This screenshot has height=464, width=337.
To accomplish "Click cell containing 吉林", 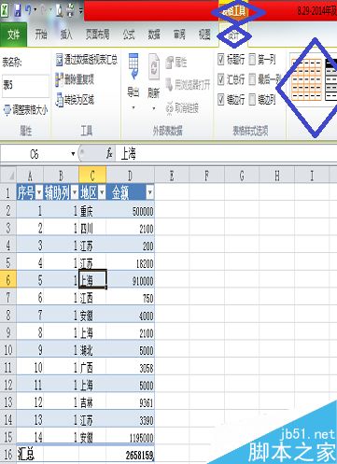I will click(92, 402).
